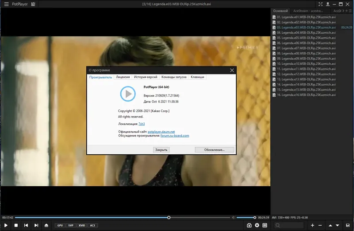The height and width of the screenshot is (231, 354).
Task: Click the Закрыть button
Action: click(161, 150)
